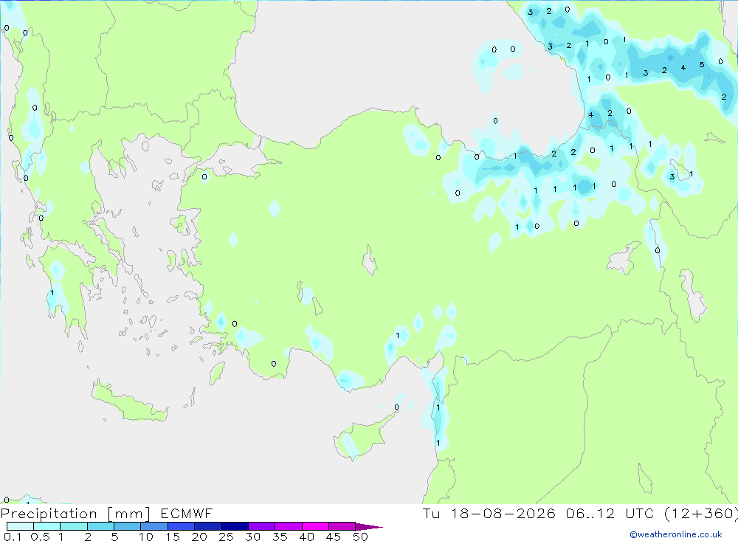Select the 5–10 mm legend color box

coord(128,526)
